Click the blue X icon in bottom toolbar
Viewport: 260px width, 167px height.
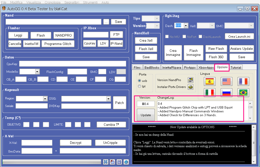tap(106, 162)
